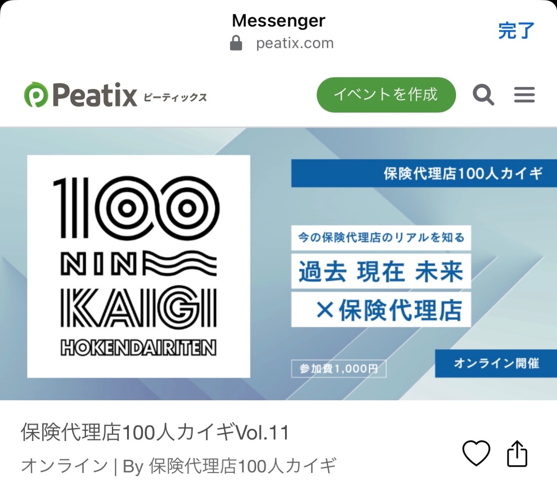Click the blue 保険代理店100人カイギ banner strip
This screenshot has width=557, height=488.
424,173
